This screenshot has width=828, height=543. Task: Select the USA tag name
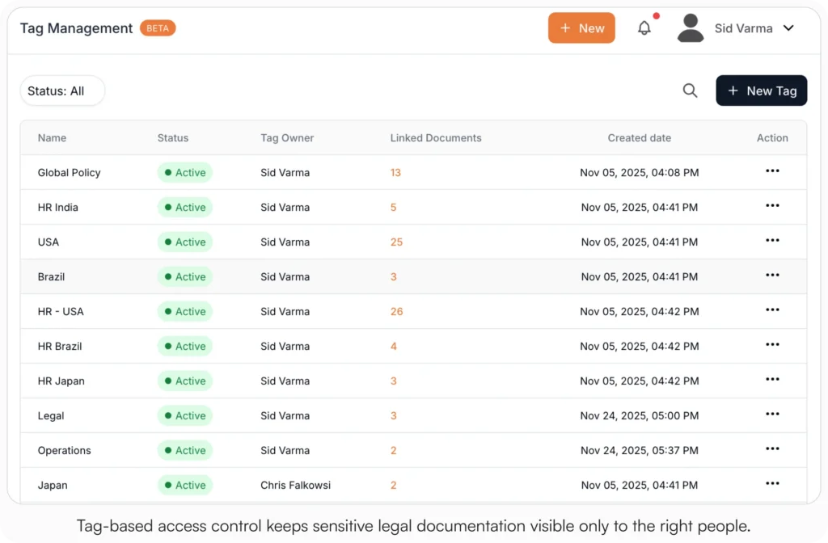(48, 242)
